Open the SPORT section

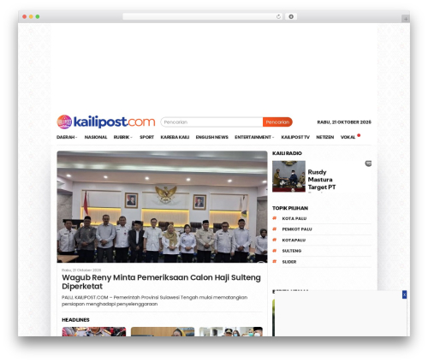pos(146,137)
